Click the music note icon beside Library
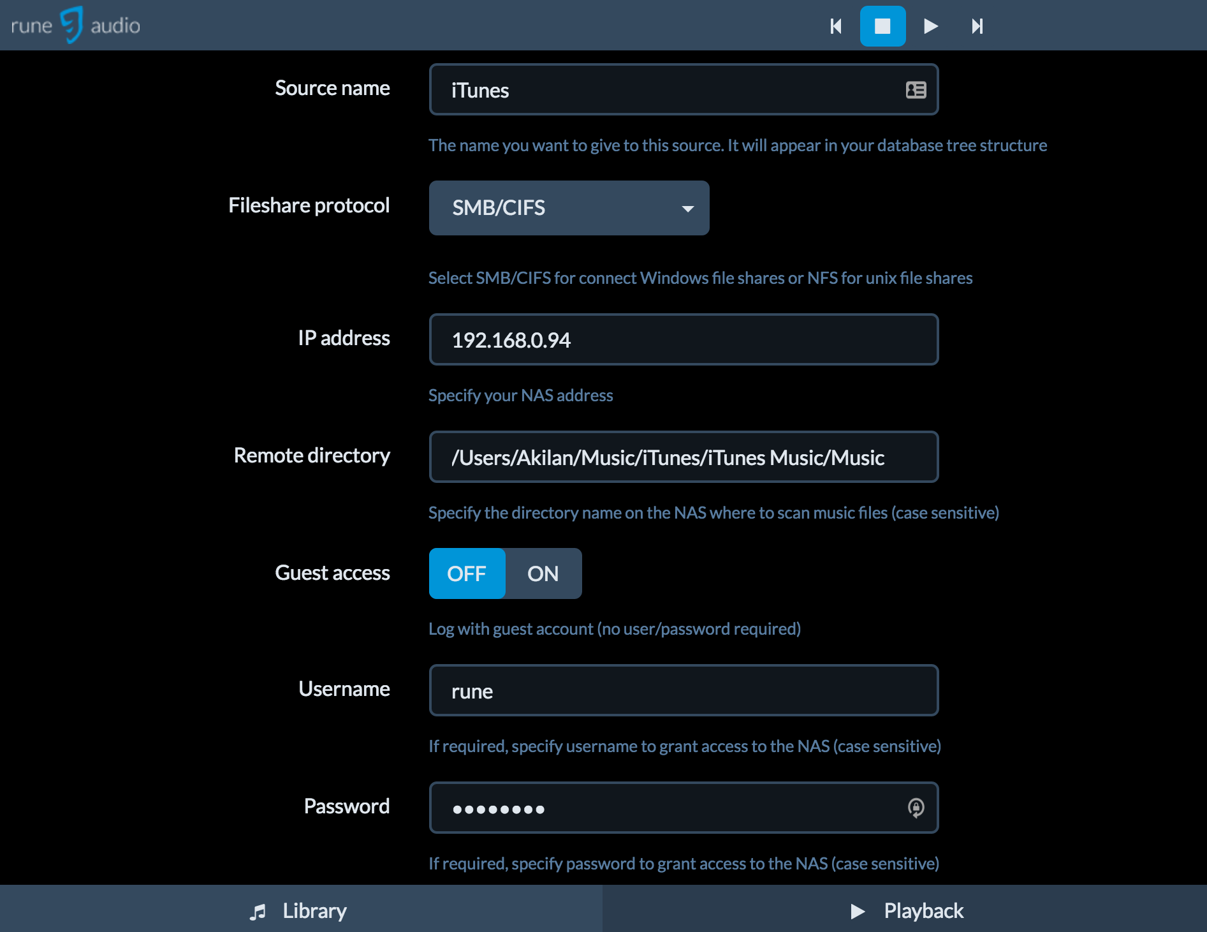Image resolution: width=1207 pixels, height=932 pixels. click(x=259, y=911)
